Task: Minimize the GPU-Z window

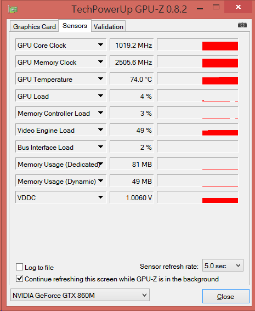Action: tap(200, 9)
